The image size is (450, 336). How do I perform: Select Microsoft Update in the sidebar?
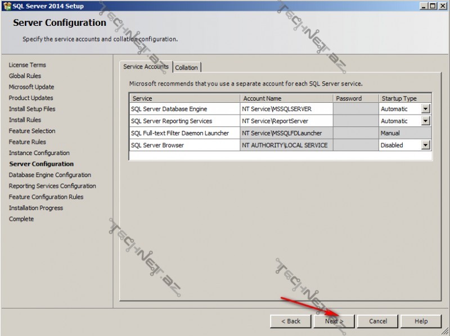point(31,87)
